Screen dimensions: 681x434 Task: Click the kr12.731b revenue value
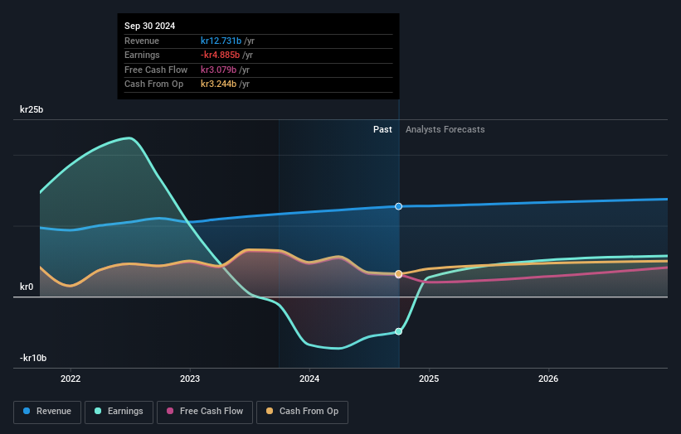[221, 41]
